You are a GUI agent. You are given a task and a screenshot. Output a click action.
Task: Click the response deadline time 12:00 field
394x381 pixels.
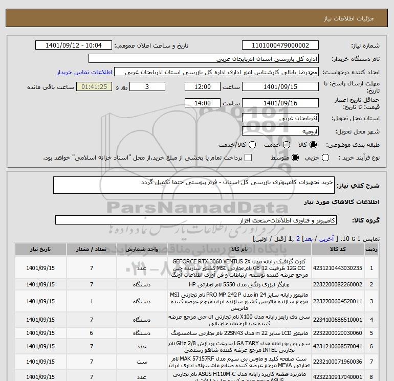point(203,86)
